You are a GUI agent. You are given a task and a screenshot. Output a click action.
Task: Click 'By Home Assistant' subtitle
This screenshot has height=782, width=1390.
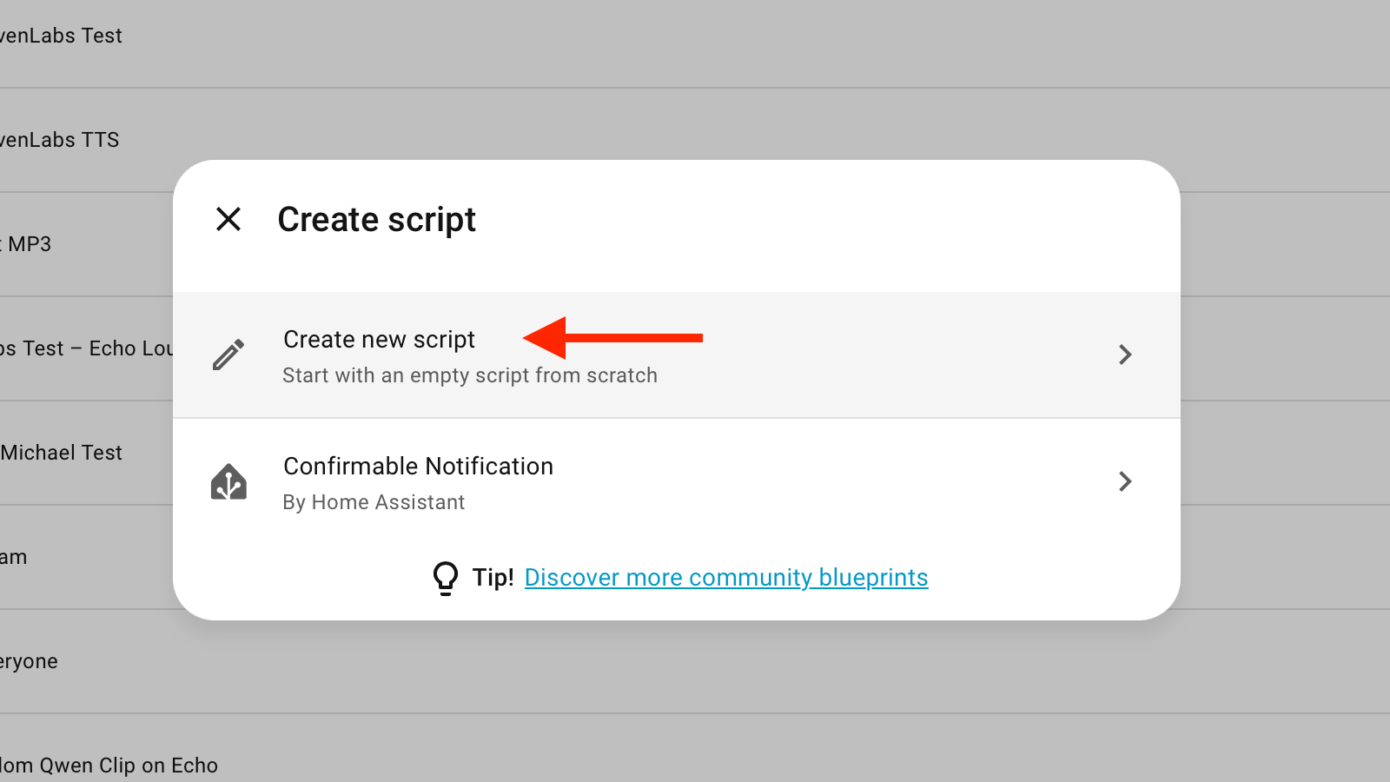(x=374, y=502)
